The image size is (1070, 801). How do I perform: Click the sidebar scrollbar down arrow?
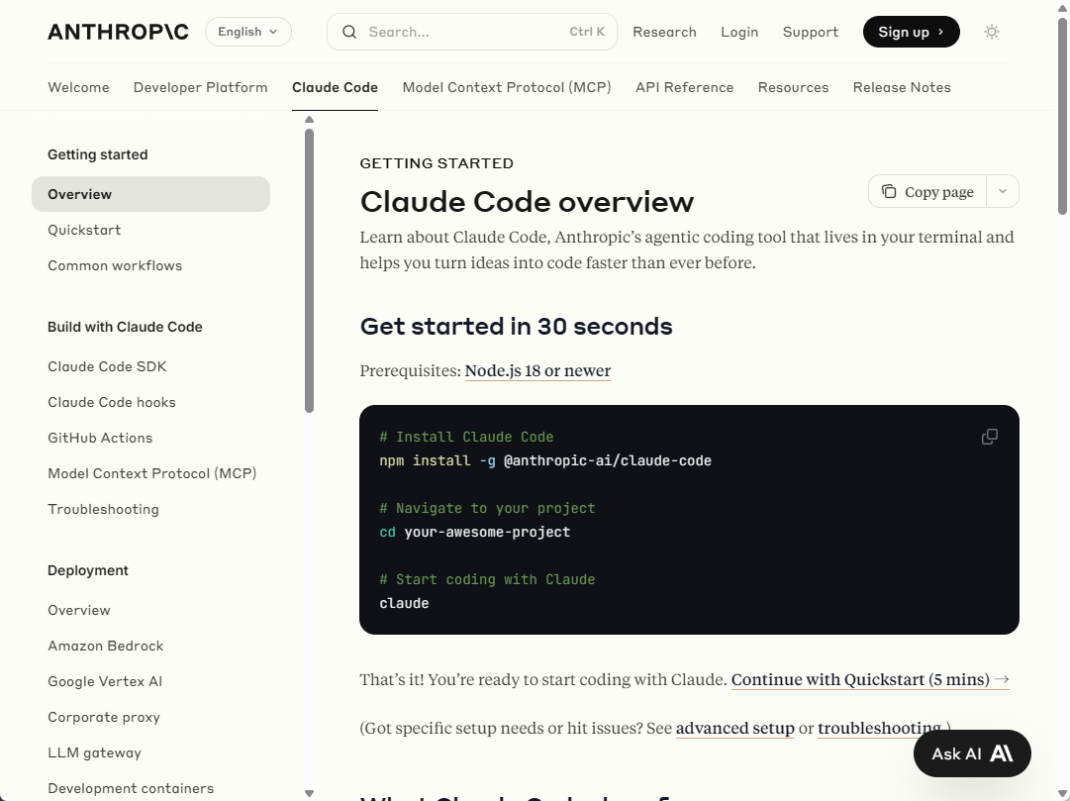pyautogui.click(x=309, y=793)
